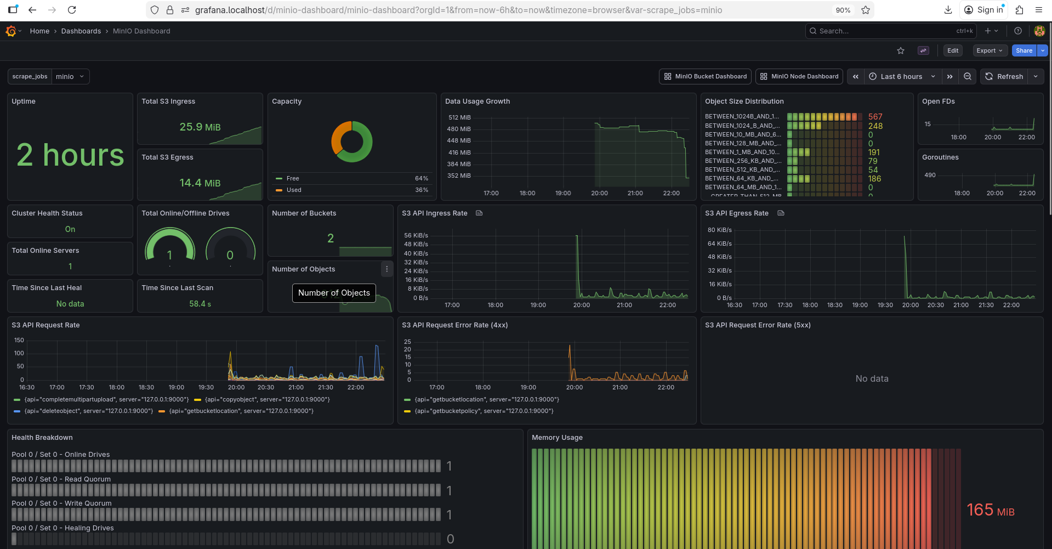The height and width of the screenshot is (549, 1052).
Task: Expand the arrow next to Share
Action: tap(1043, 50)
